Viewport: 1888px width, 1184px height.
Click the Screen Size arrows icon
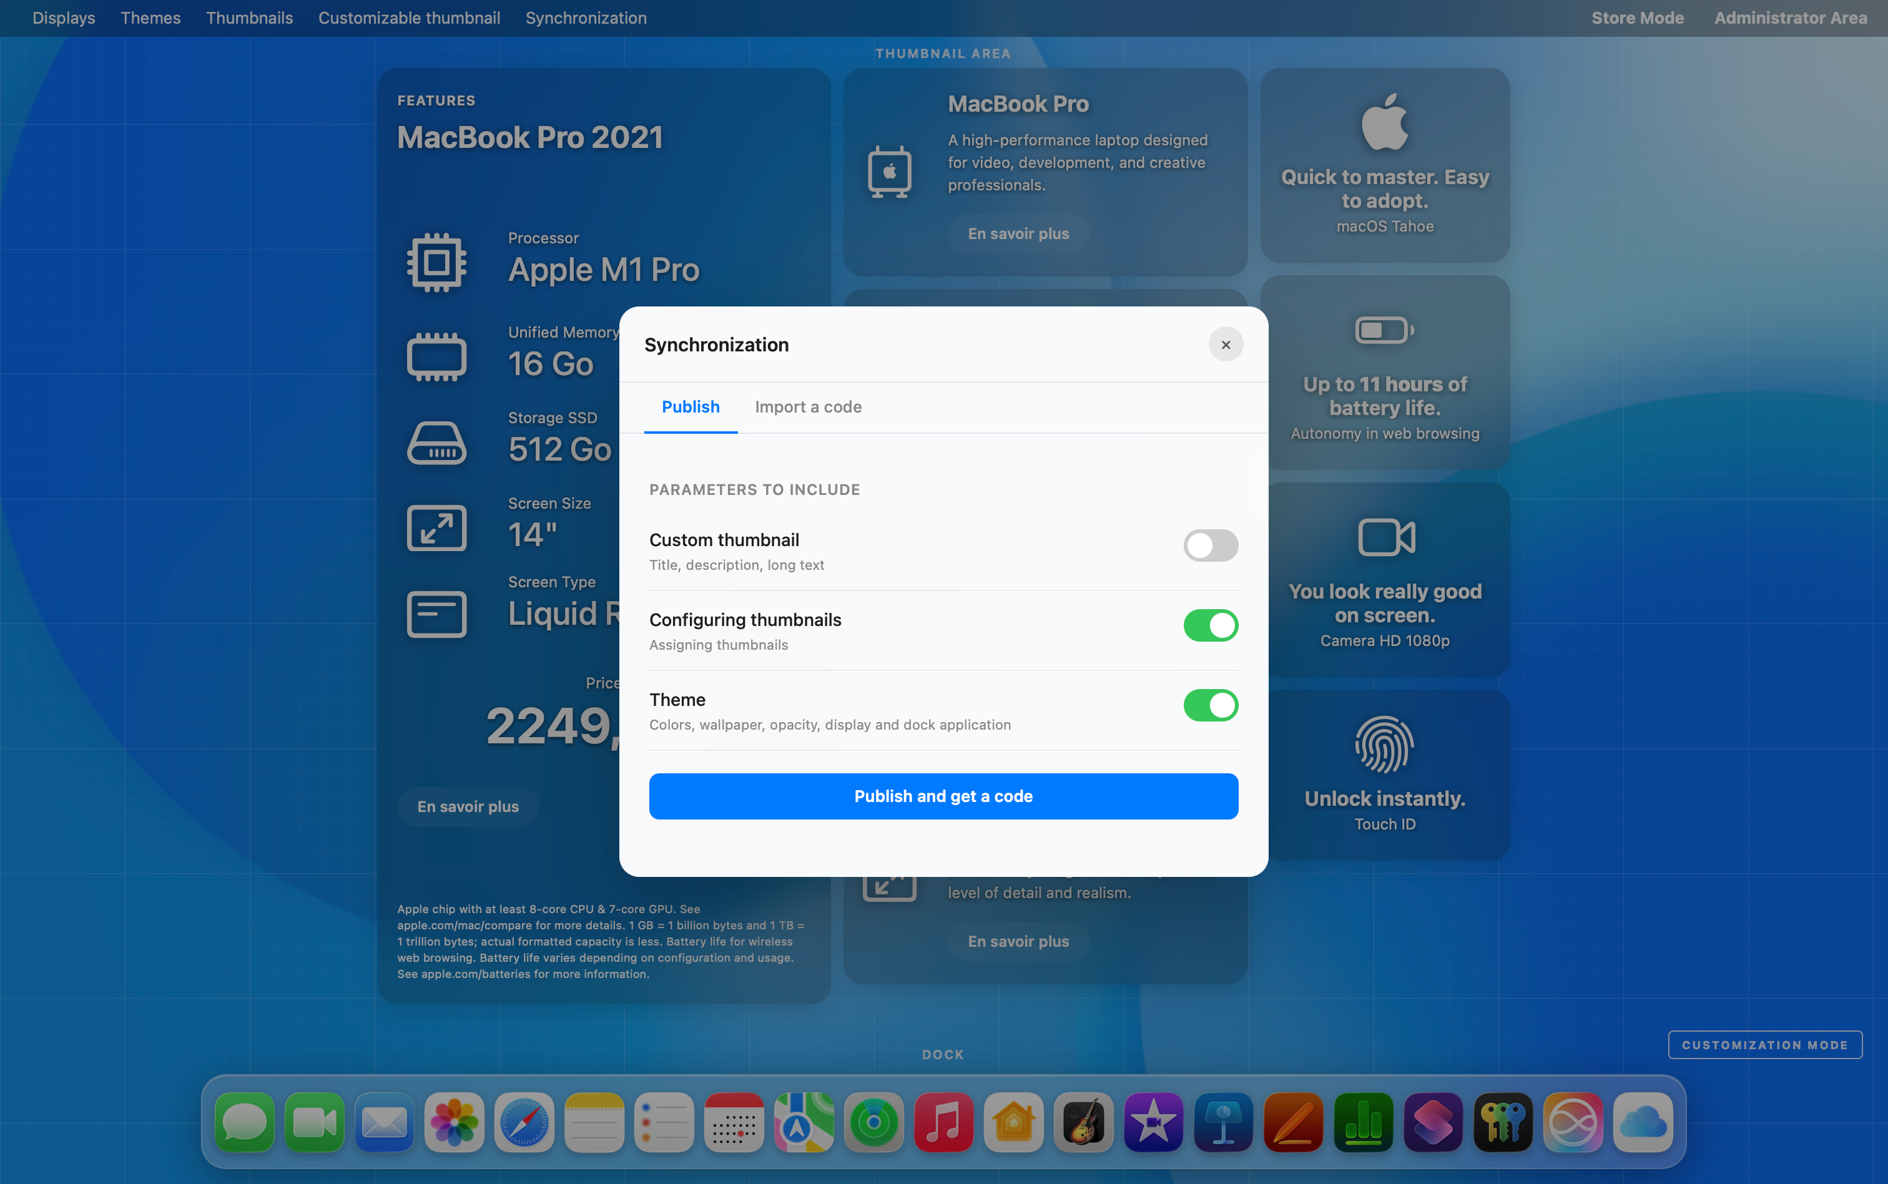click(437, 528)
